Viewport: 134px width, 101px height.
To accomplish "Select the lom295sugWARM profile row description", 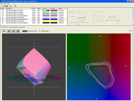I will [17, 19].
